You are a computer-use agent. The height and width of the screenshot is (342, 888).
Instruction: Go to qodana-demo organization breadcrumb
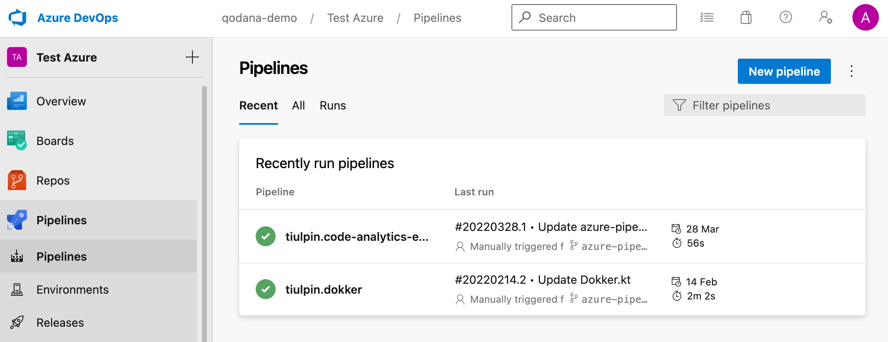point(259,18)
